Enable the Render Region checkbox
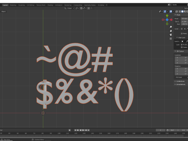 [182, 34]
